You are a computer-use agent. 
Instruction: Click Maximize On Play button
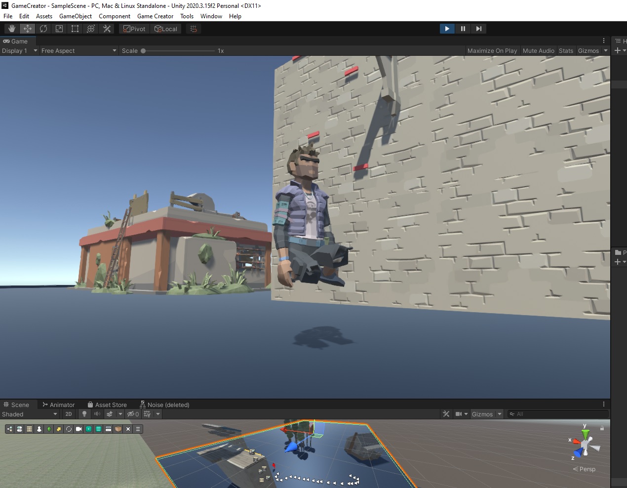coord(492,50)
